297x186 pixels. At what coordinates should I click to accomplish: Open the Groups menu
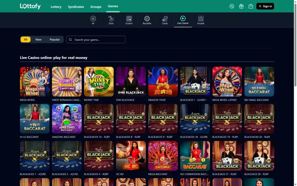96,7
